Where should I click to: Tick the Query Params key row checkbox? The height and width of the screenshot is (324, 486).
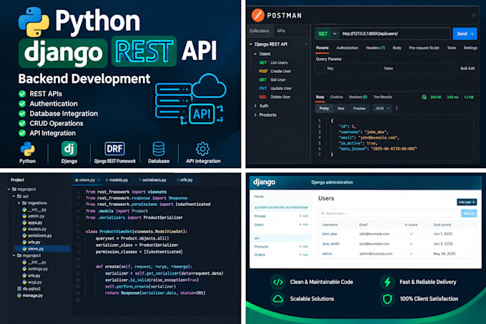[319, 68]
